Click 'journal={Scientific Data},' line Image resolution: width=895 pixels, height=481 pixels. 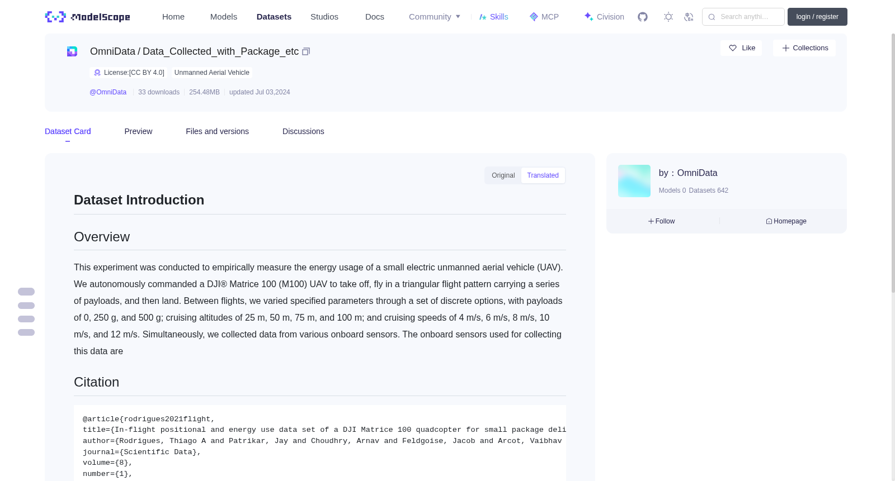click(x=142, y=452)
